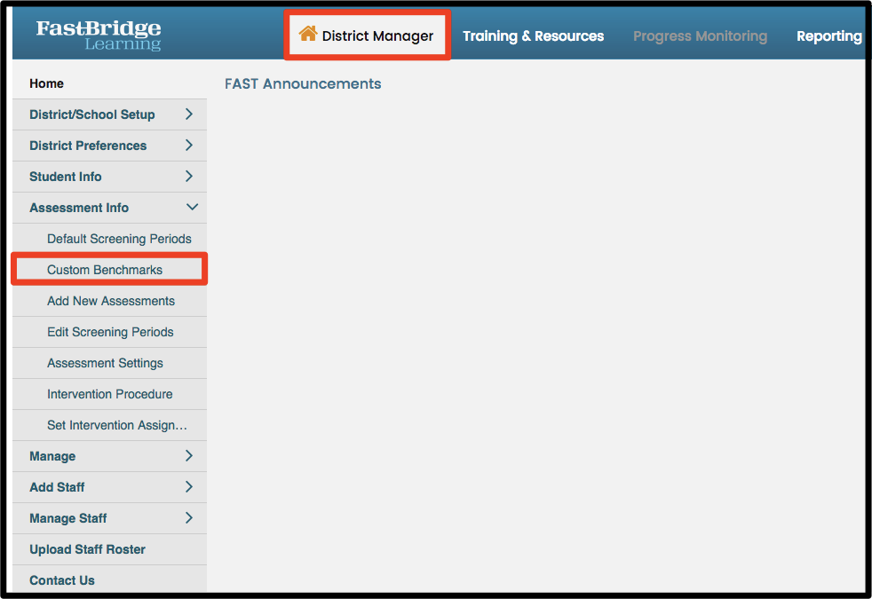Expand the District/School Setup chevron arrow
This screenshot has width=872, height=599.
(189, 114)
